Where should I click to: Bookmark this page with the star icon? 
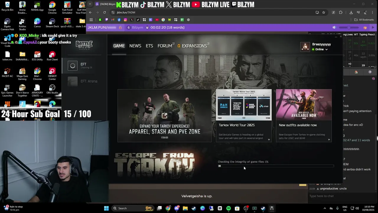coord(324,12)
